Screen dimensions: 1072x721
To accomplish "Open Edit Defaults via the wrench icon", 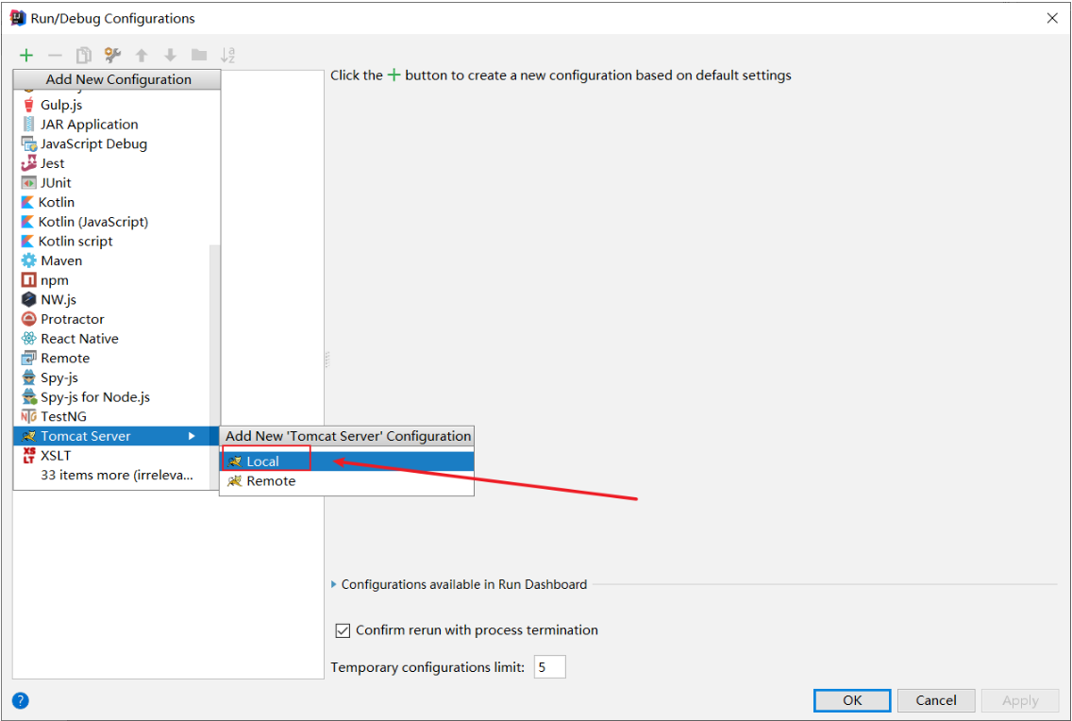I will pyautogui.click(x=113, y=56).
